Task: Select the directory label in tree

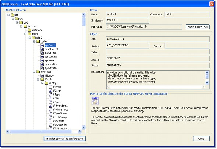Action: point(37,30)
